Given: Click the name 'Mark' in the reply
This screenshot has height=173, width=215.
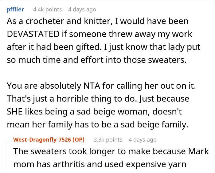Looking at the screenshot, I should pyautogui.click(x=198, y=151).
